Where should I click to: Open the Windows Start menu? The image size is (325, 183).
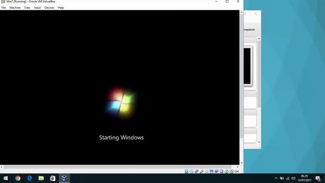pos(6,178)
